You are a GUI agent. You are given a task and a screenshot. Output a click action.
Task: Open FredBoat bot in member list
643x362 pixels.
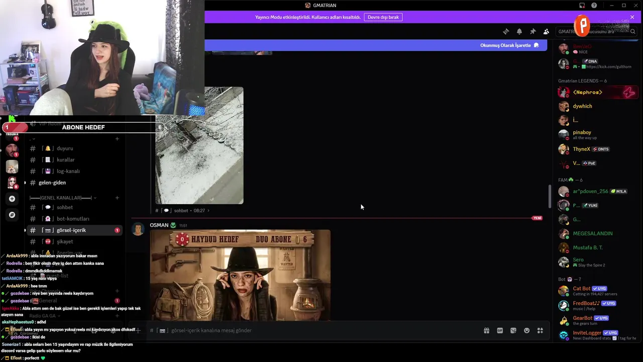(598, 305)
